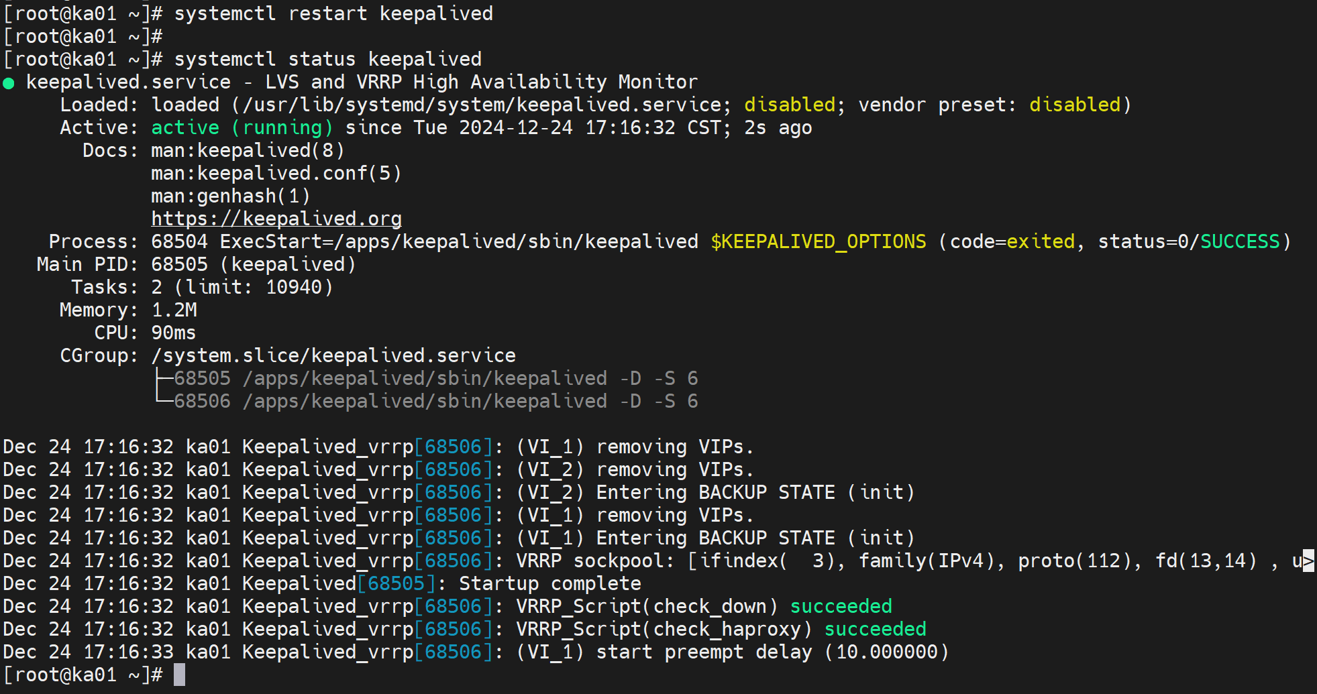
Task: Click the green status dot beside keepalived.service
Action: click(9, 83)
